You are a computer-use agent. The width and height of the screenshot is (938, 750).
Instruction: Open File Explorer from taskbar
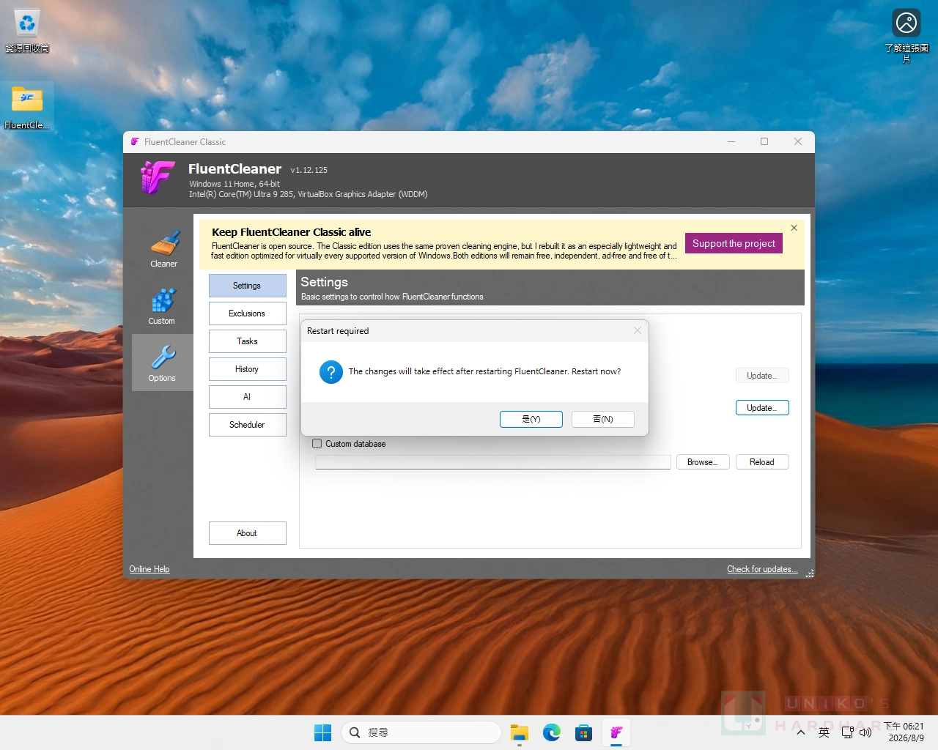click(x=520, y=732)
